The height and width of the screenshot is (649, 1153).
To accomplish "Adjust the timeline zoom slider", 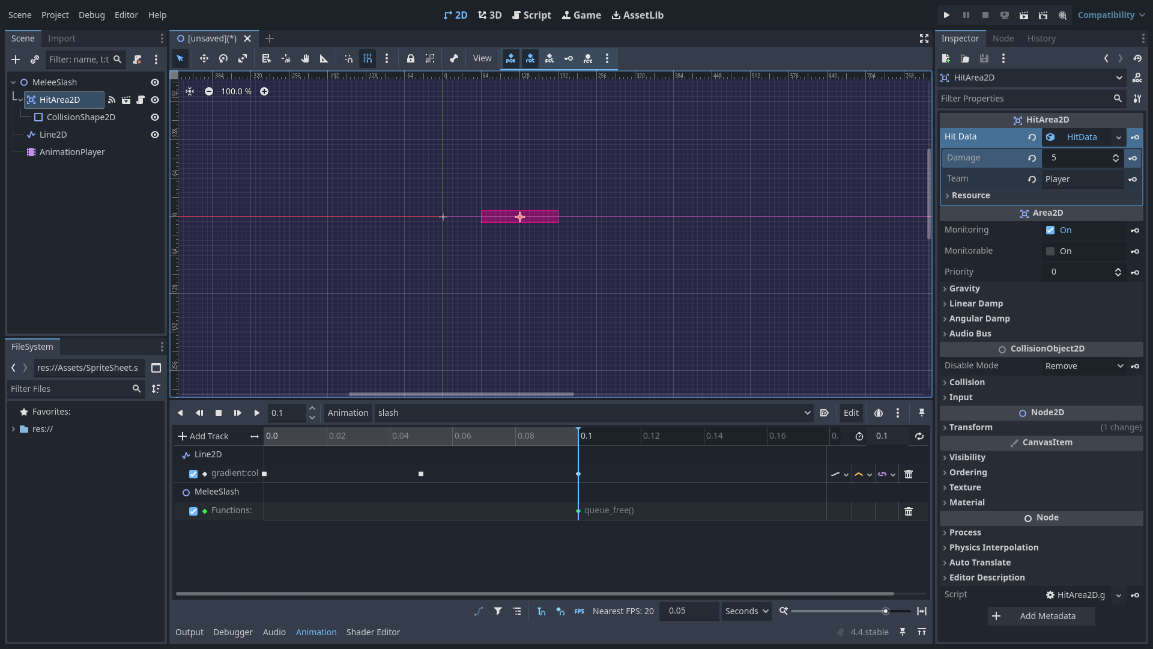I will click(885, 611).
